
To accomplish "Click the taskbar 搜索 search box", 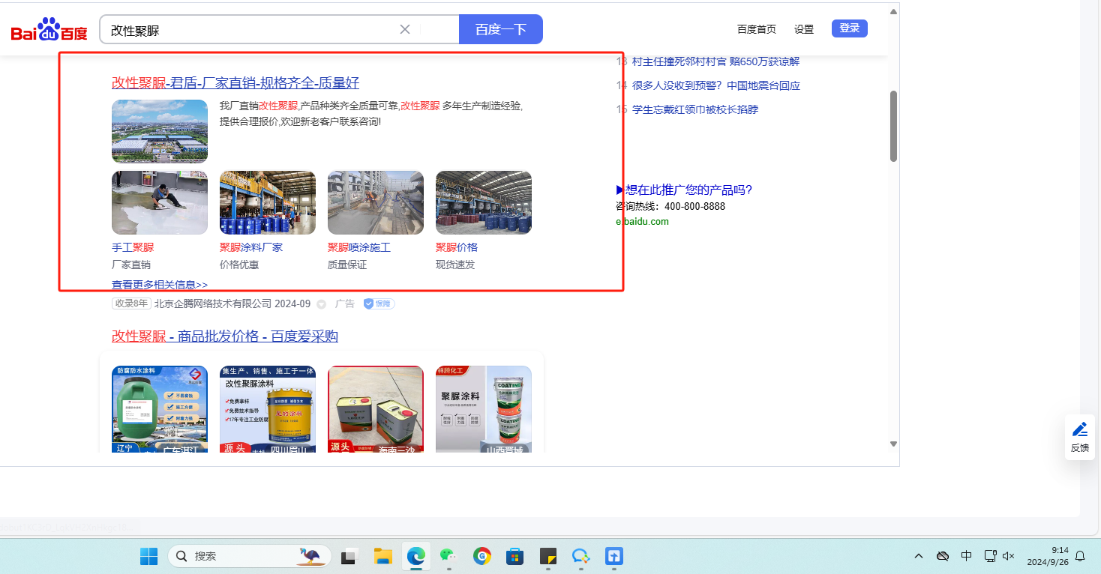I will [251, 556].
